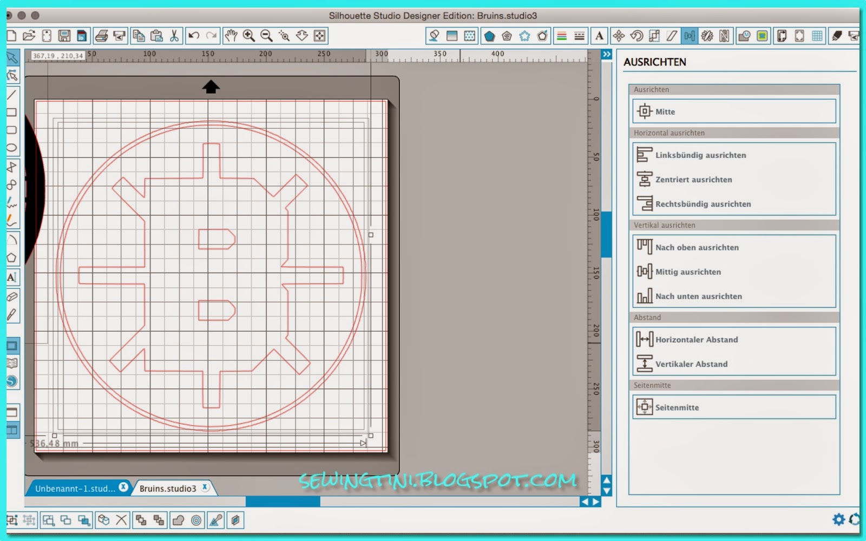
Task: Delete selection with X icon
Action: click(121, 520)
